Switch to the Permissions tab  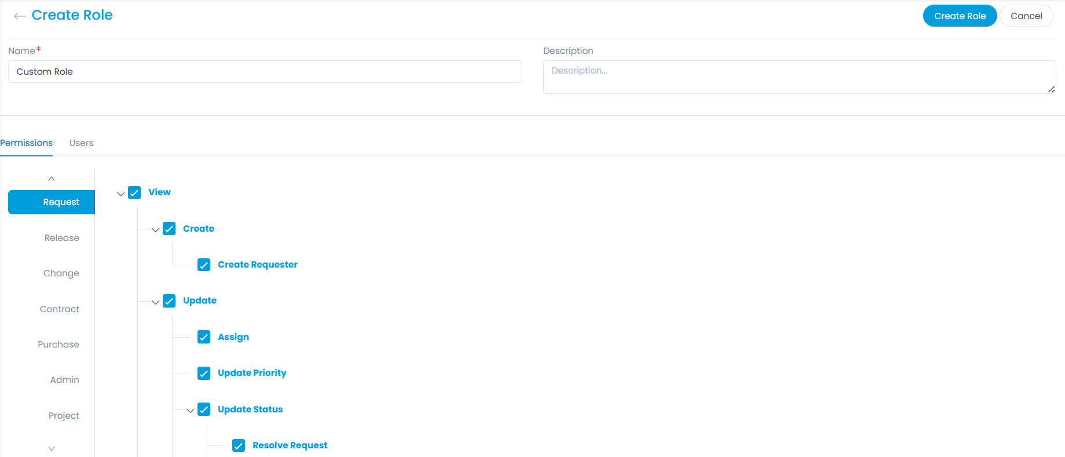tap(26, 143)
